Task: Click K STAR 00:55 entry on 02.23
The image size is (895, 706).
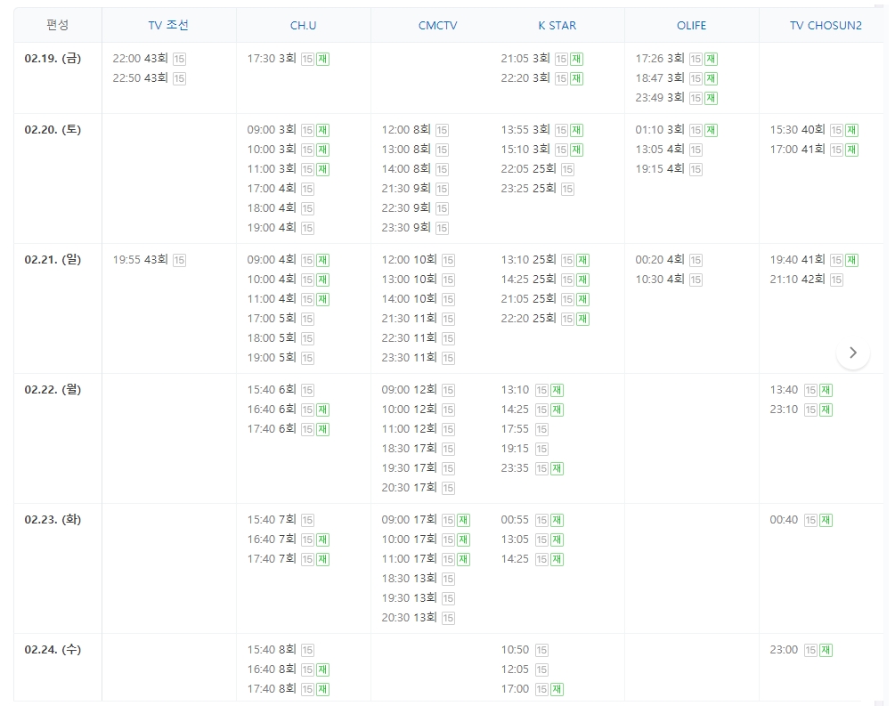Action: tap(515, 520)
